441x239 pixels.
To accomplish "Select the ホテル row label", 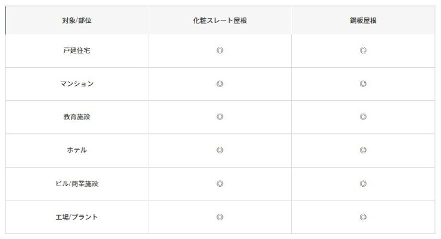I will [77, 150].
